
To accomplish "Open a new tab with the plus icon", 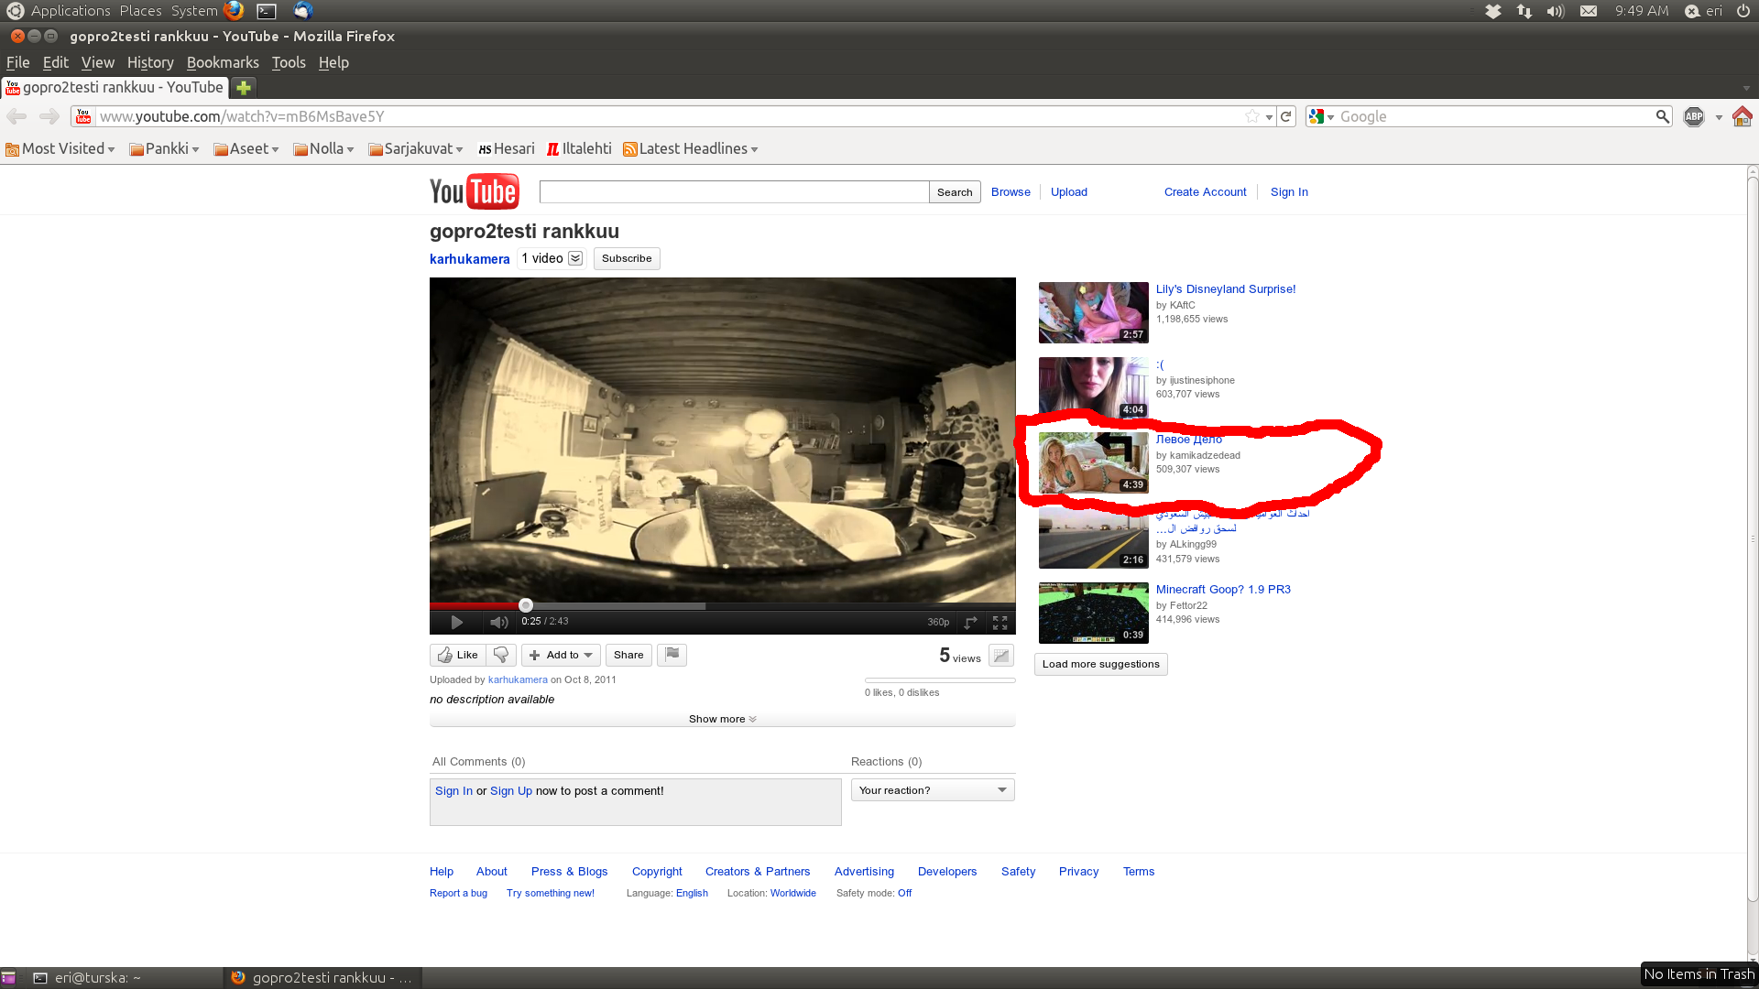I will [x=244, y=88].
